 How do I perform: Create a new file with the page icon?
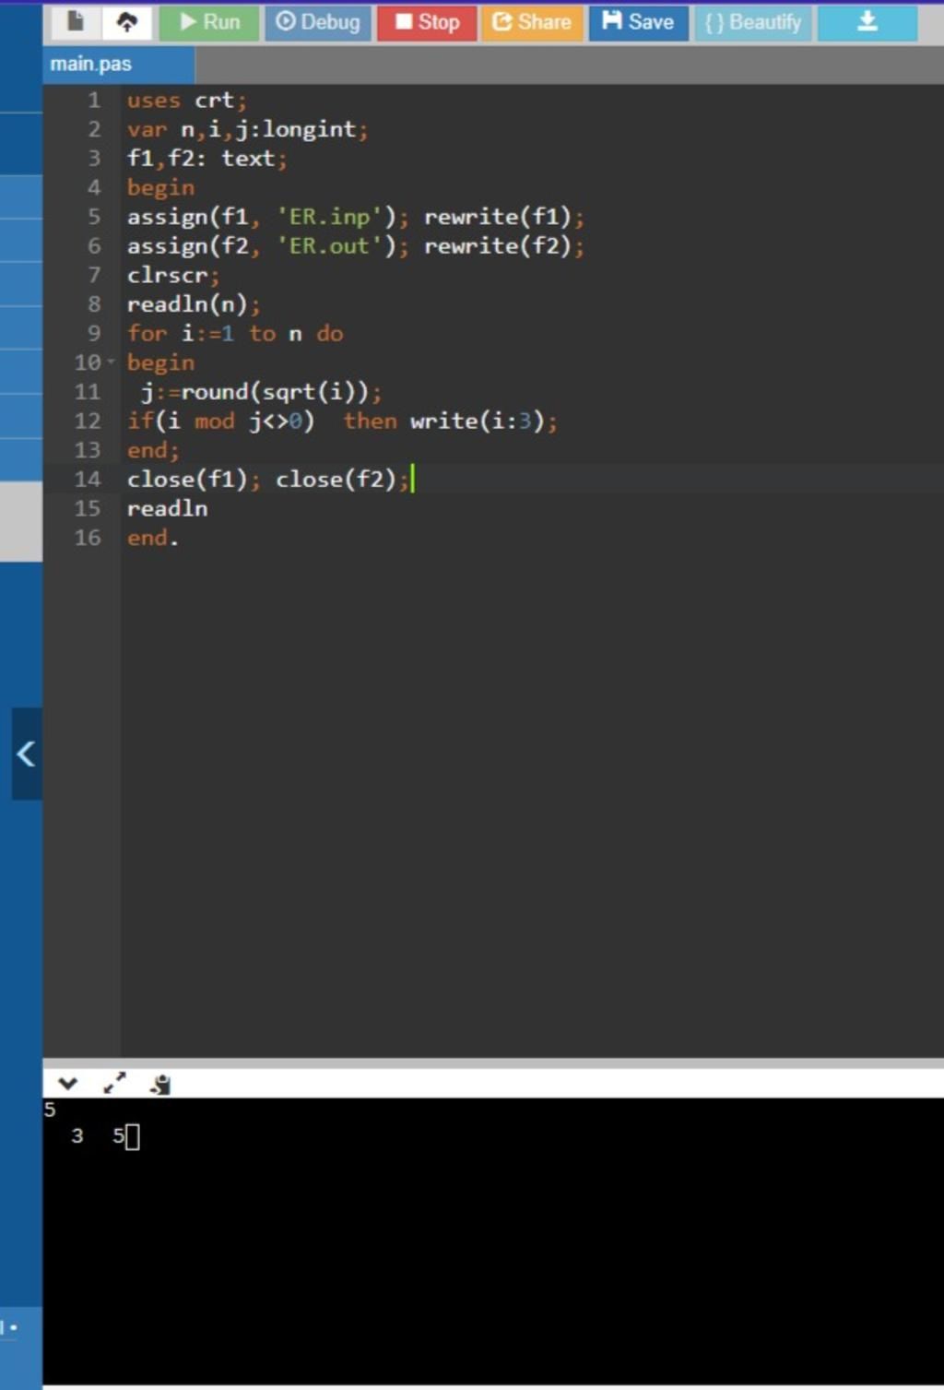tap(76, 21)
